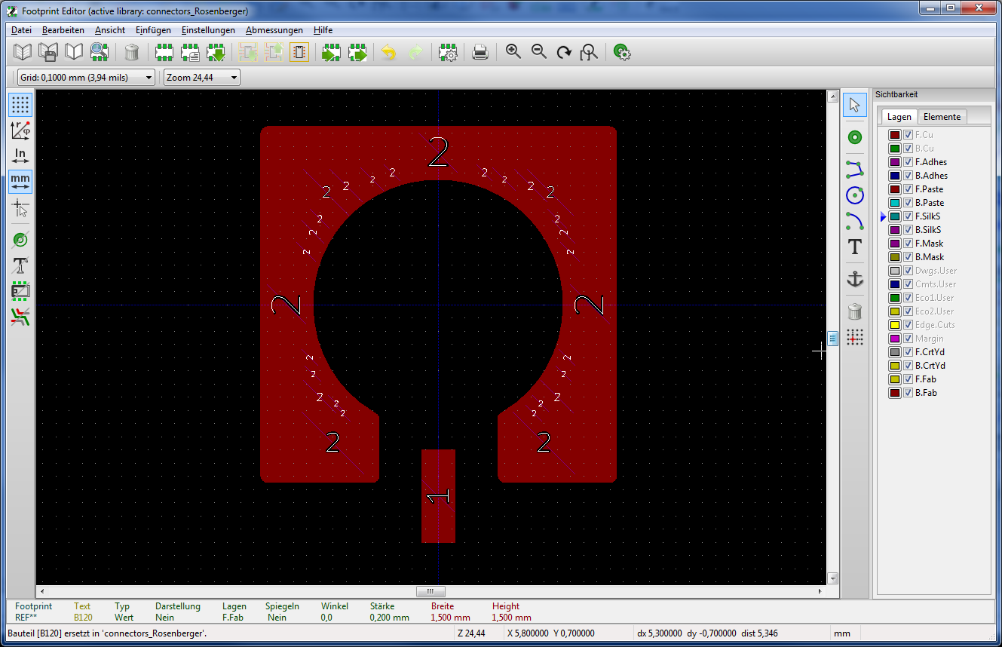Open the Datei menu
This screenshot has height=647, width=1002.
point(21,30)
